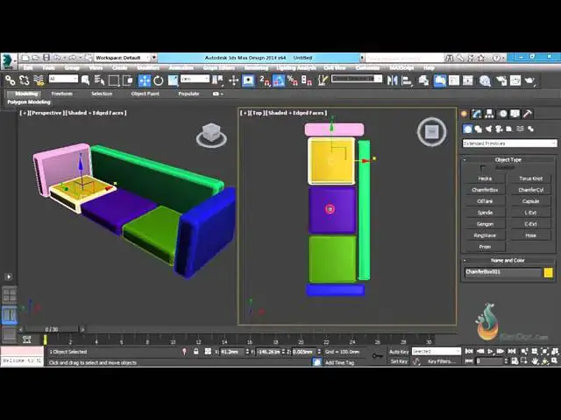Screen dimensions: 561x420
Task: Toggle the Spinner Snap icon
Action: (x=306, y=80)
